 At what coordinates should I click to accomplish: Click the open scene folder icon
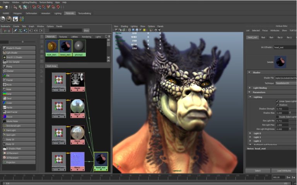click(x=1, y=7)
